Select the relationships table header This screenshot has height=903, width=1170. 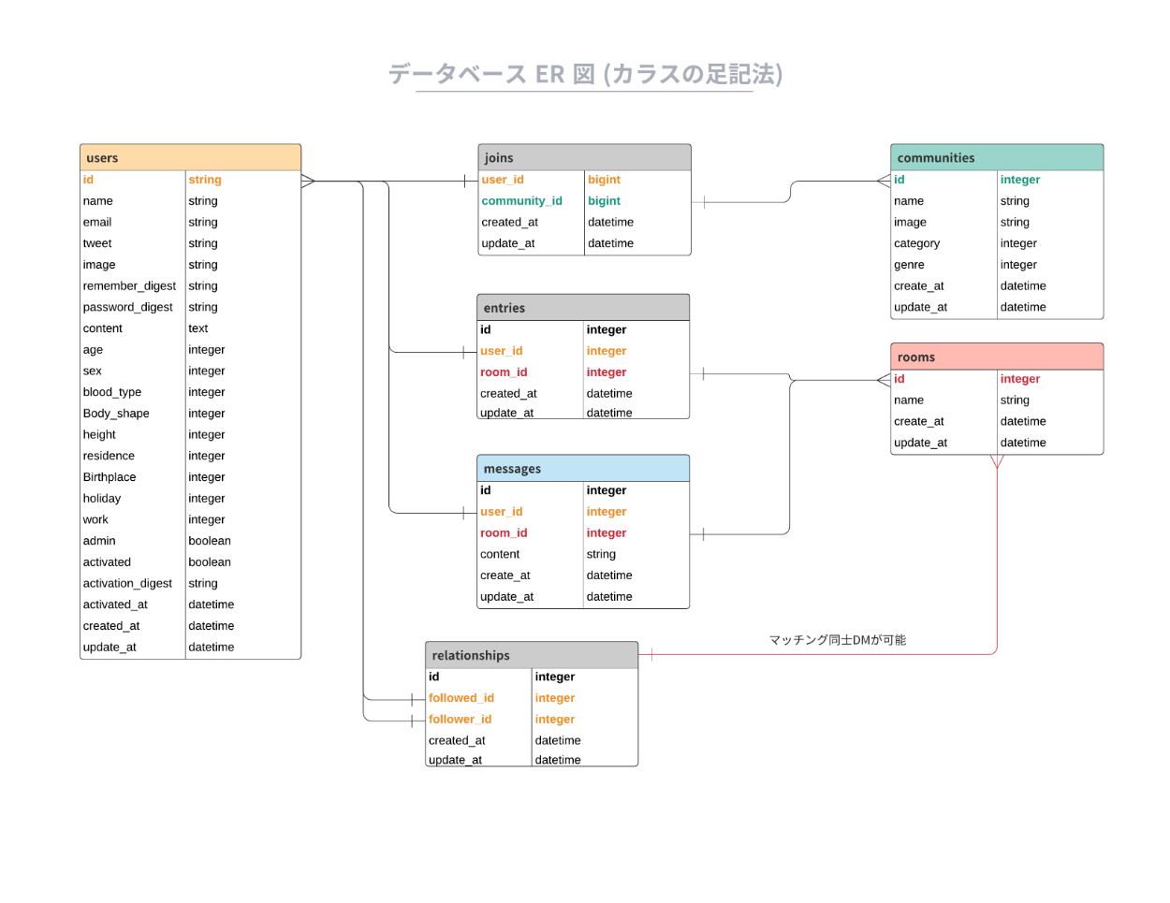[x=531, y=655]
